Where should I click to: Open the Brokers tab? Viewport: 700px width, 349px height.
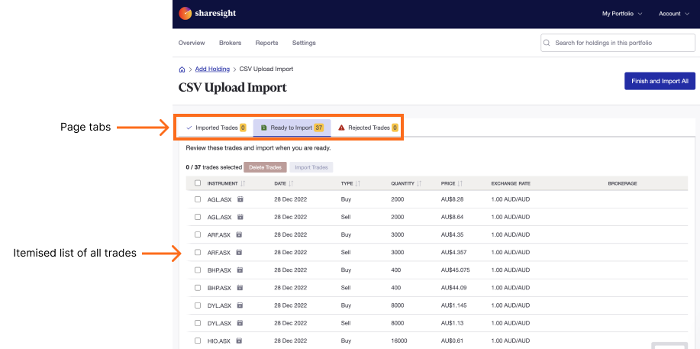click(x=230, y=43)
